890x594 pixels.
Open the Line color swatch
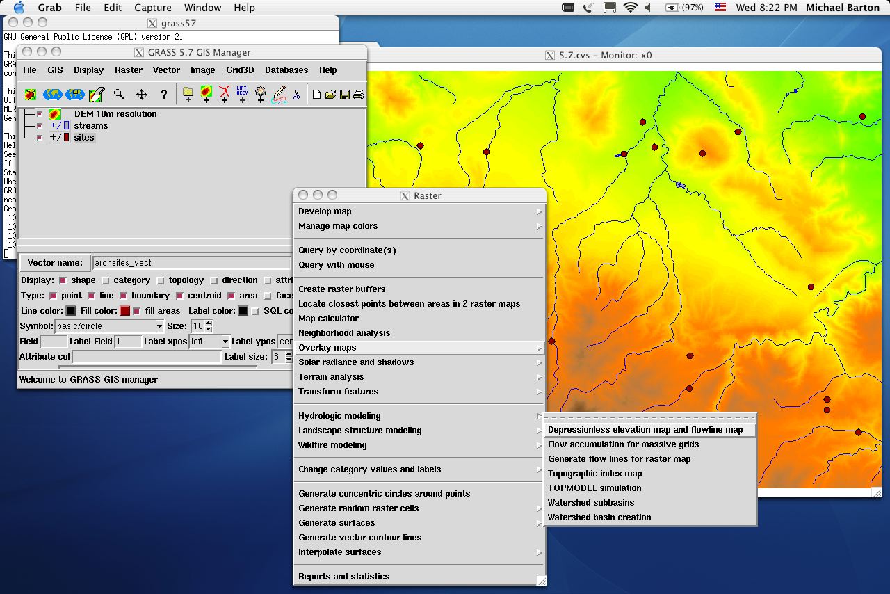pos(70,311)
